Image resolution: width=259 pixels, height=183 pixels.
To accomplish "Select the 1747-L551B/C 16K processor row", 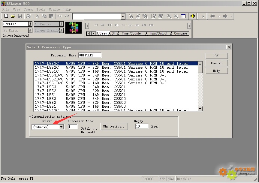I will 116,83.
